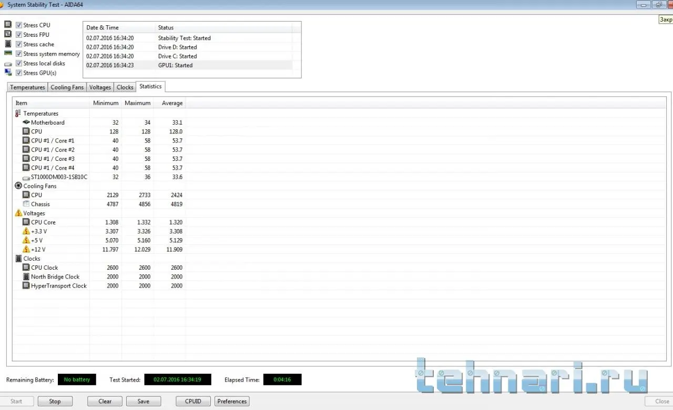Click the Chassis fan icon
The image size is (673, 410).
[x=26, y=204]
